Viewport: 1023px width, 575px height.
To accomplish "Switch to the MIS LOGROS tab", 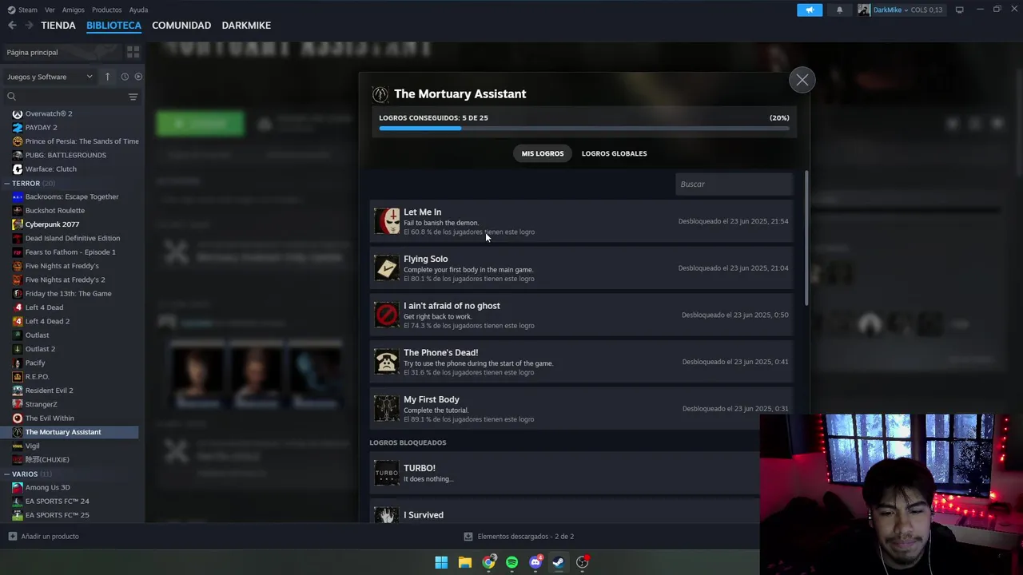I will tap(543, 153).
